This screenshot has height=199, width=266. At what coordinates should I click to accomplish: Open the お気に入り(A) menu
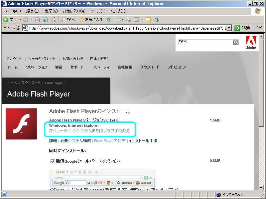(x=74, y=11)
